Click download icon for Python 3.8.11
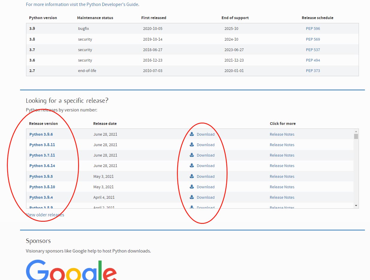This screenshot has width=370, height=280. [192, 145]
